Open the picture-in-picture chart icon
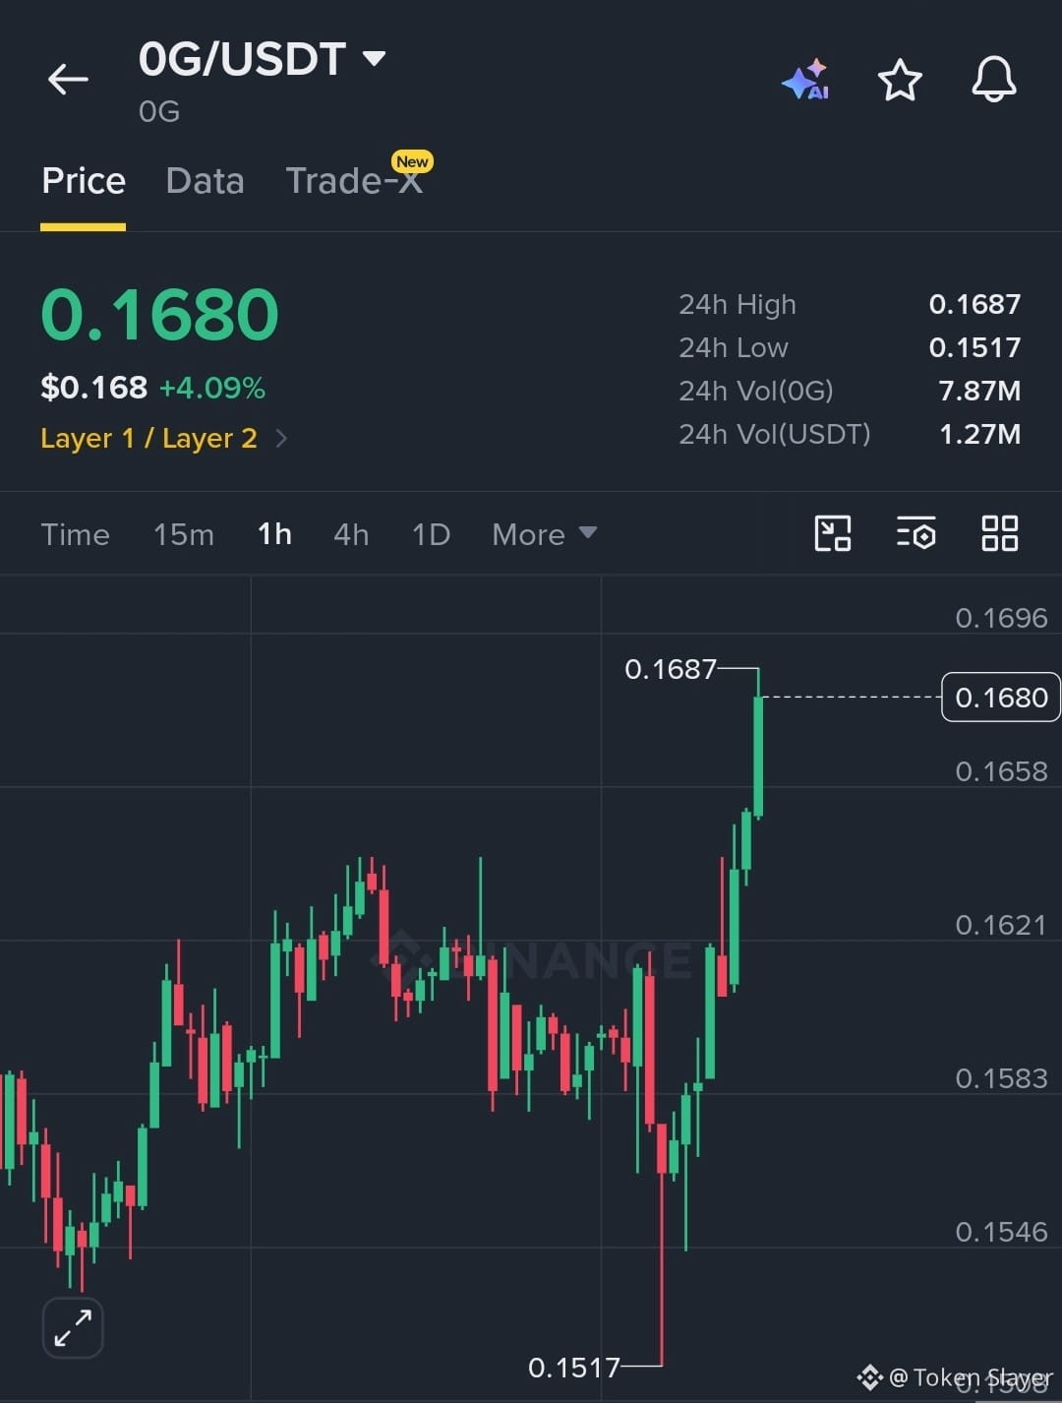This screenshot has width=1062, height=1403. click(x=833, y=533)
